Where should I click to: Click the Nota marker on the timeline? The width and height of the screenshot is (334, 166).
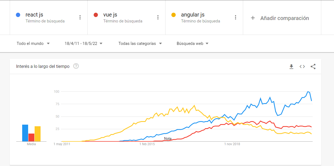(168, 139)
